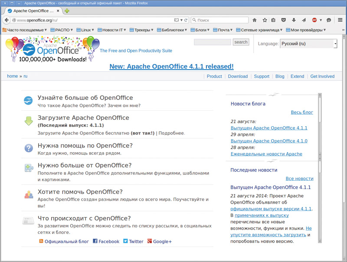
Task: Open the Сетевые хранилища bookmarks folder
Action: point(259,30)
